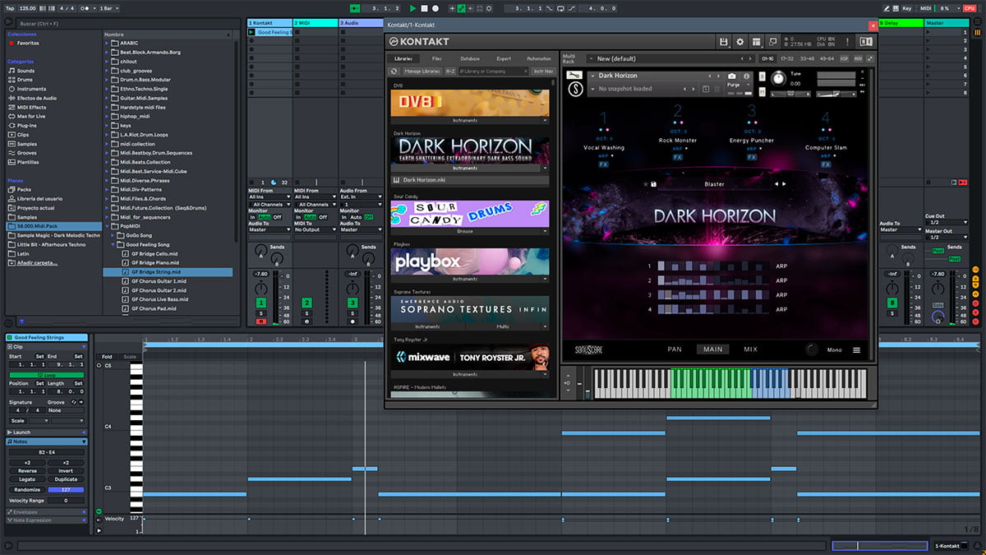Open the DV8 Instruments dropdown arrow
This screenshot has width=986, height=555.
[x=544, y=120]
